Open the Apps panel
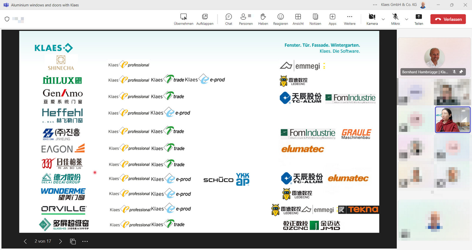 (332, 19)
